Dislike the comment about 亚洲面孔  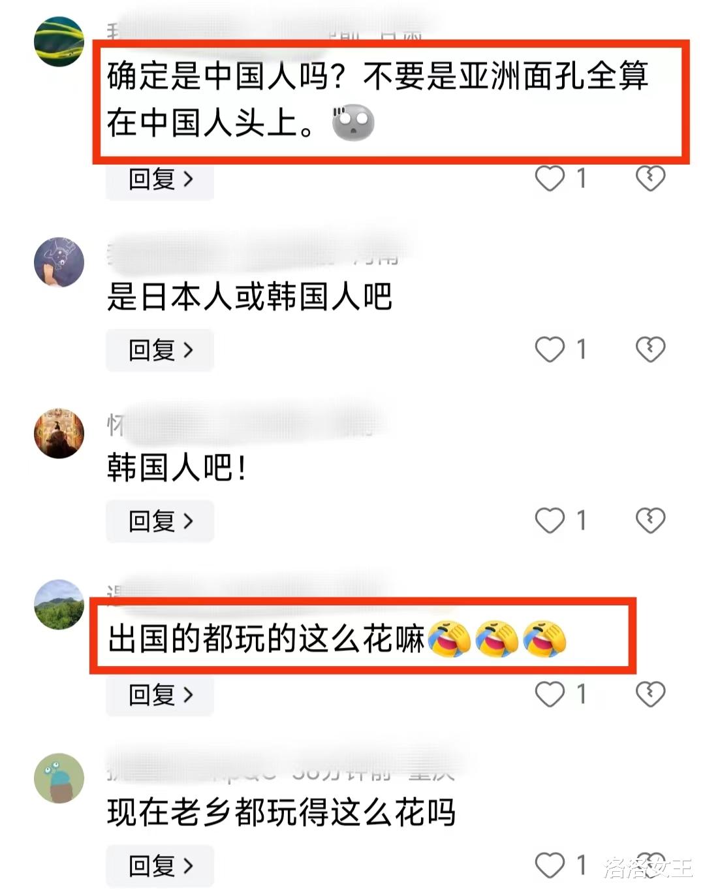pyautogui.click(x=650, y=178)
